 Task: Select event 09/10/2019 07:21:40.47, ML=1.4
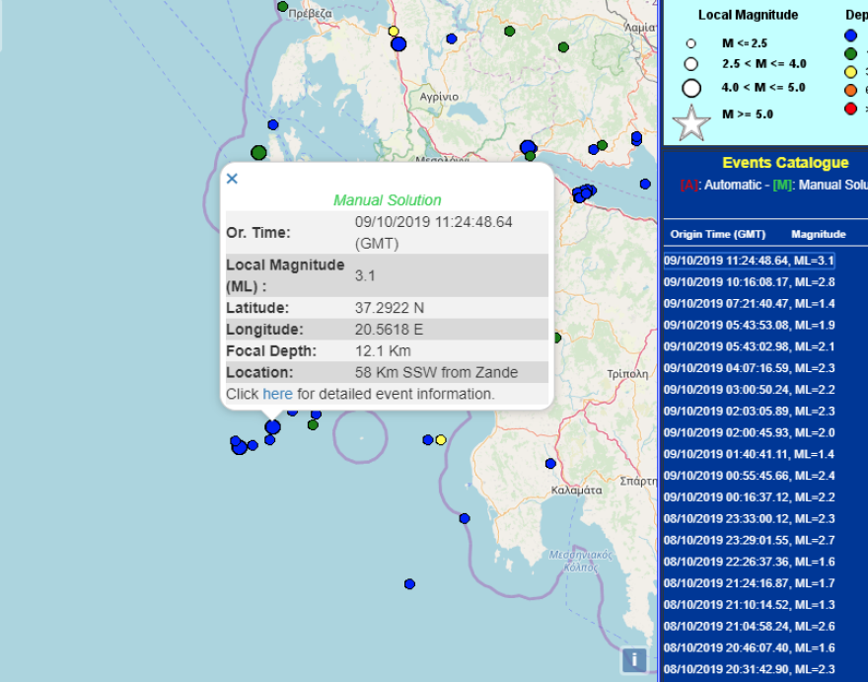[749, 304]
